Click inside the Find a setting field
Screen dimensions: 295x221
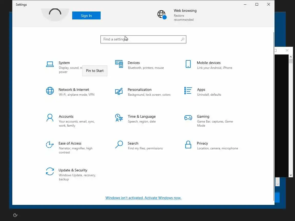[143, 39]
